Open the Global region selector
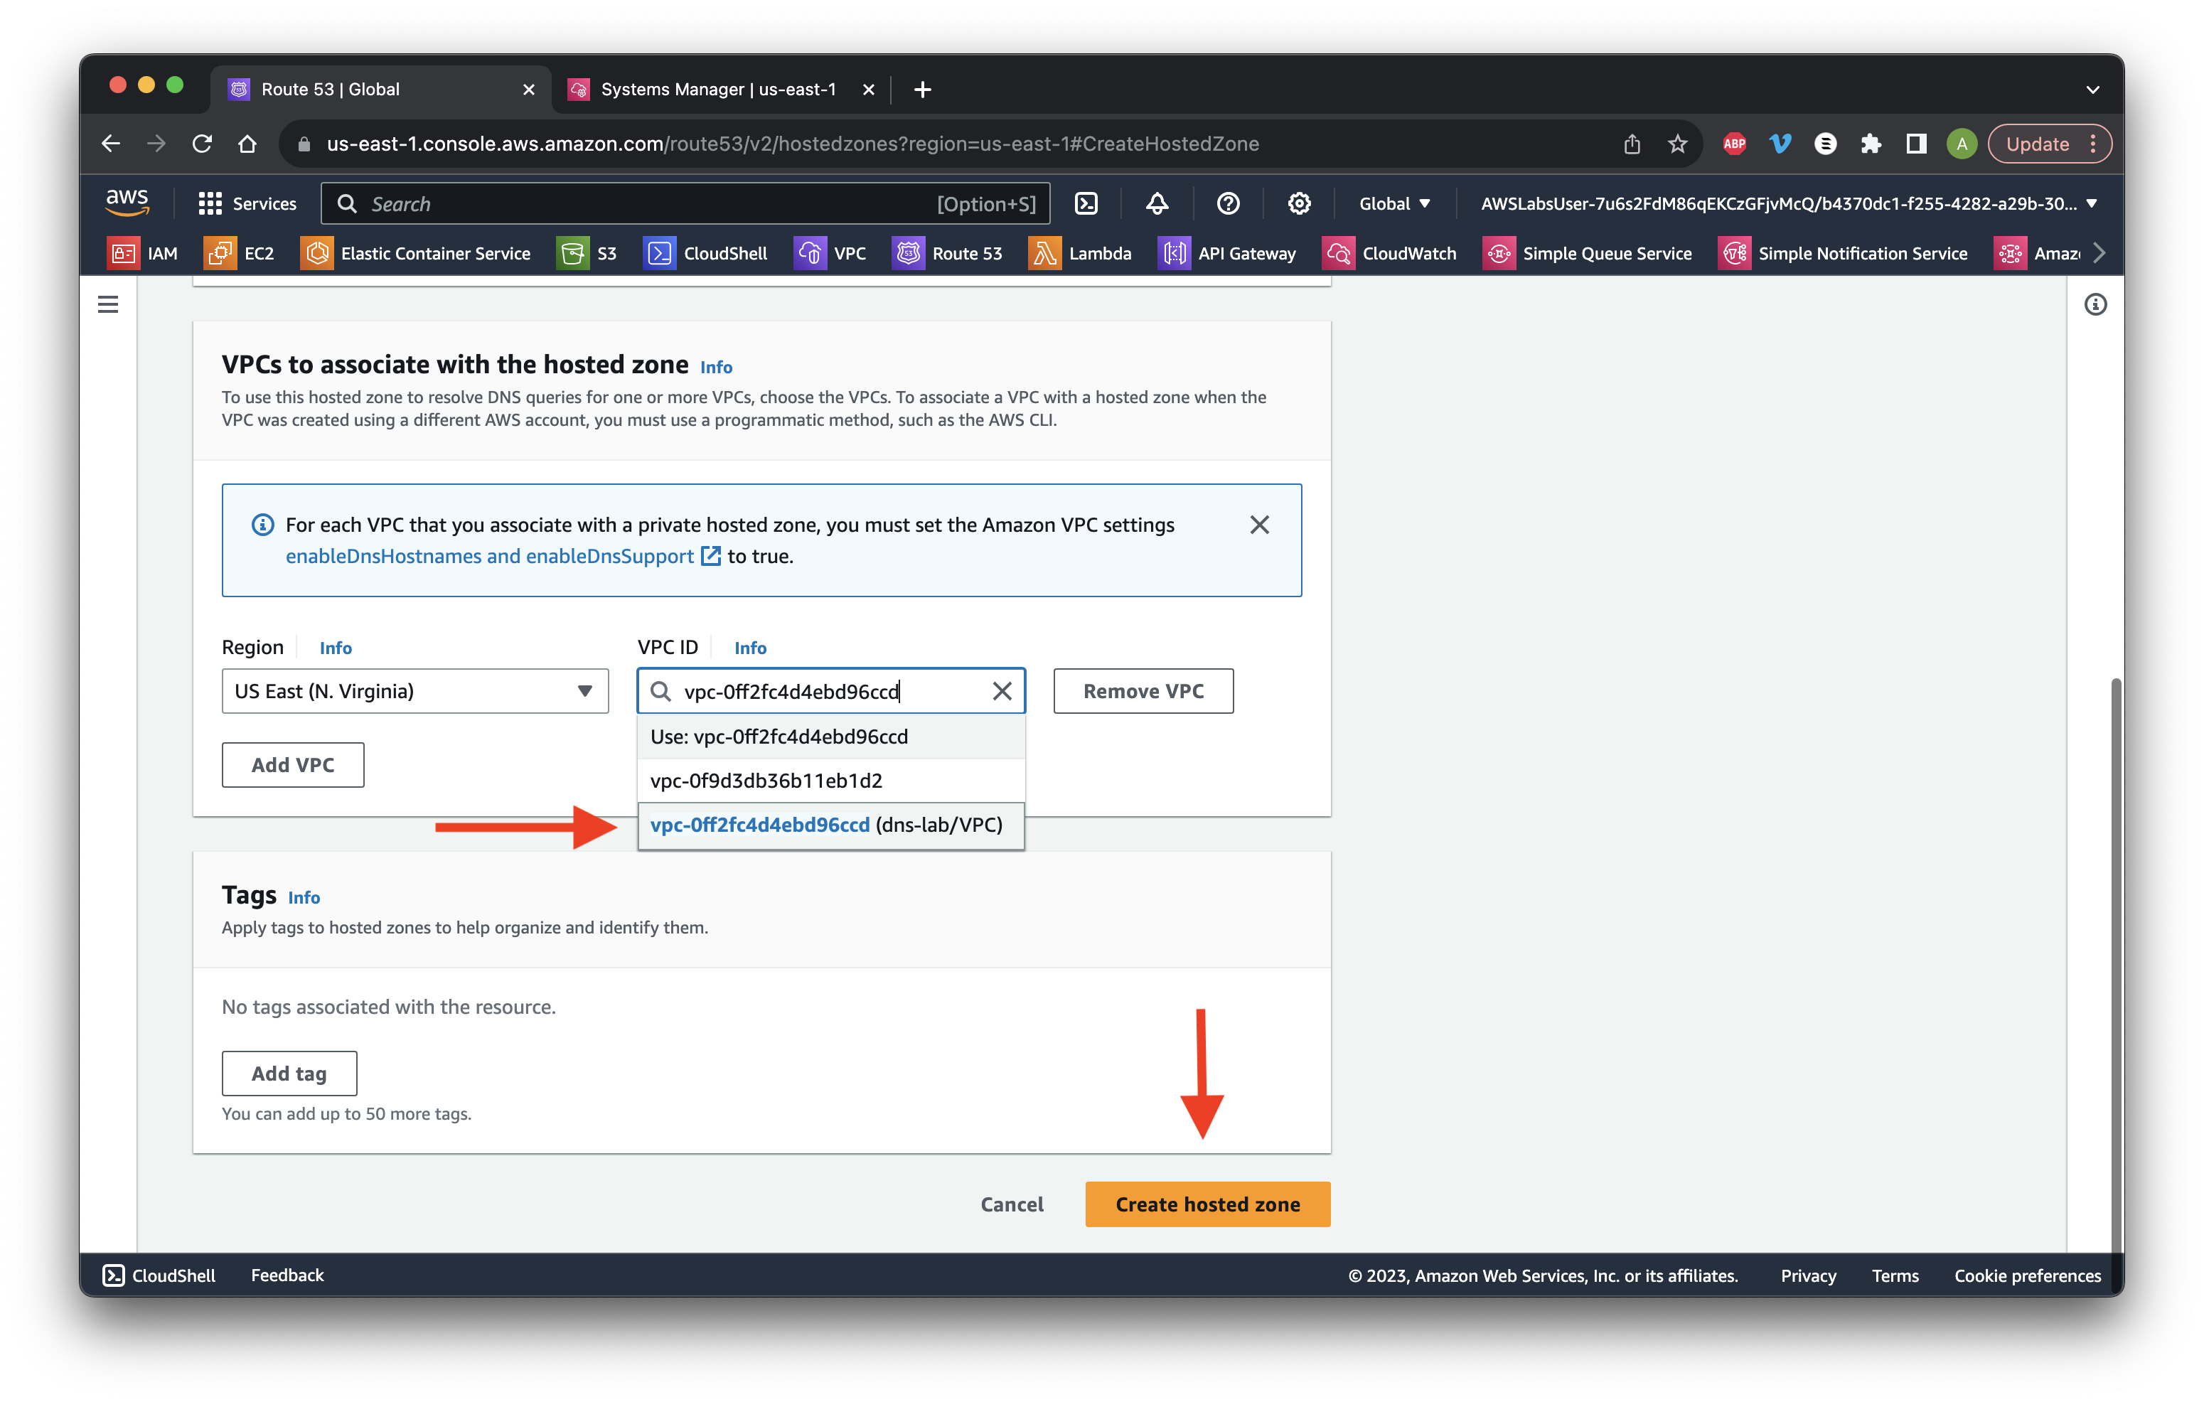The image size is (2204, 1402). point(1394,203)
